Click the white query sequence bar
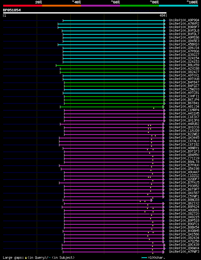This screenshot has width=201, height=260. point(85,13)
